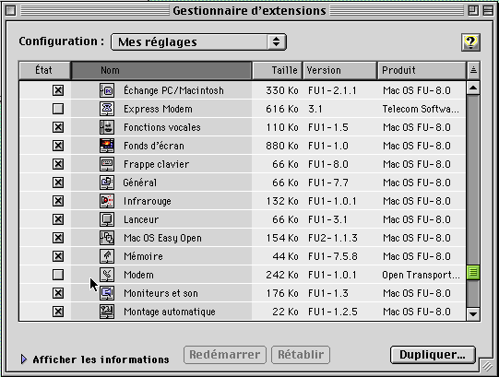Click the Échange PC/Macintosh control panel icon
Image resolution: width=499 pixels, height=377 pixels.
click(107, 90)
